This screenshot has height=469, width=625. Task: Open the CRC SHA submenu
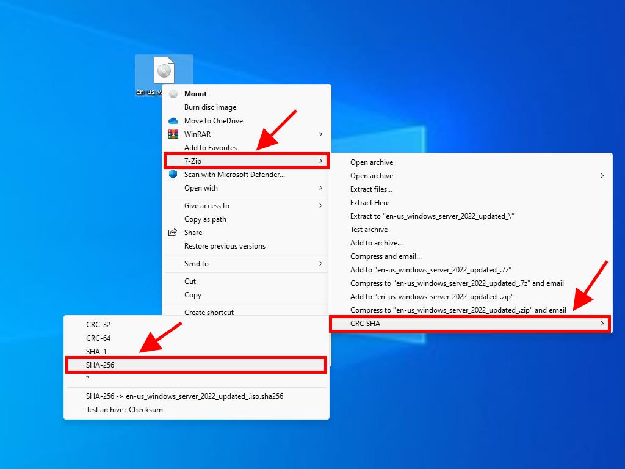tap(470, 324)
